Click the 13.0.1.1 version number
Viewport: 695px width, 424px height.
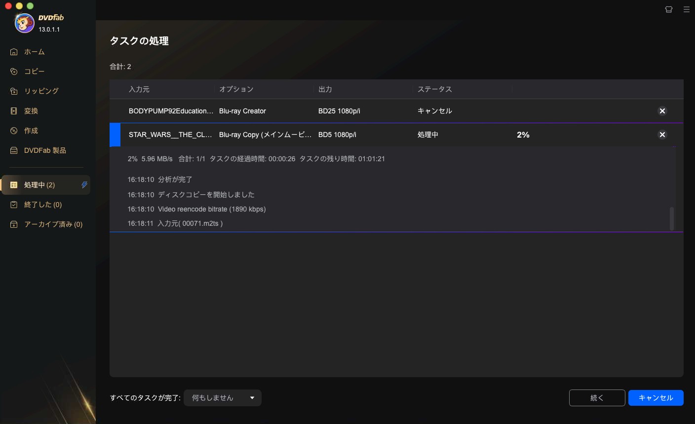[x=49, y=30]
